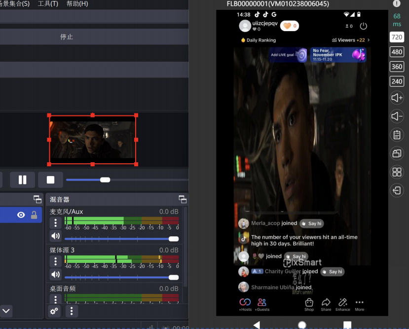Click the down chevron in sources toolbar
Viewport: 409px width, 329px height.
tap(6, 311)
